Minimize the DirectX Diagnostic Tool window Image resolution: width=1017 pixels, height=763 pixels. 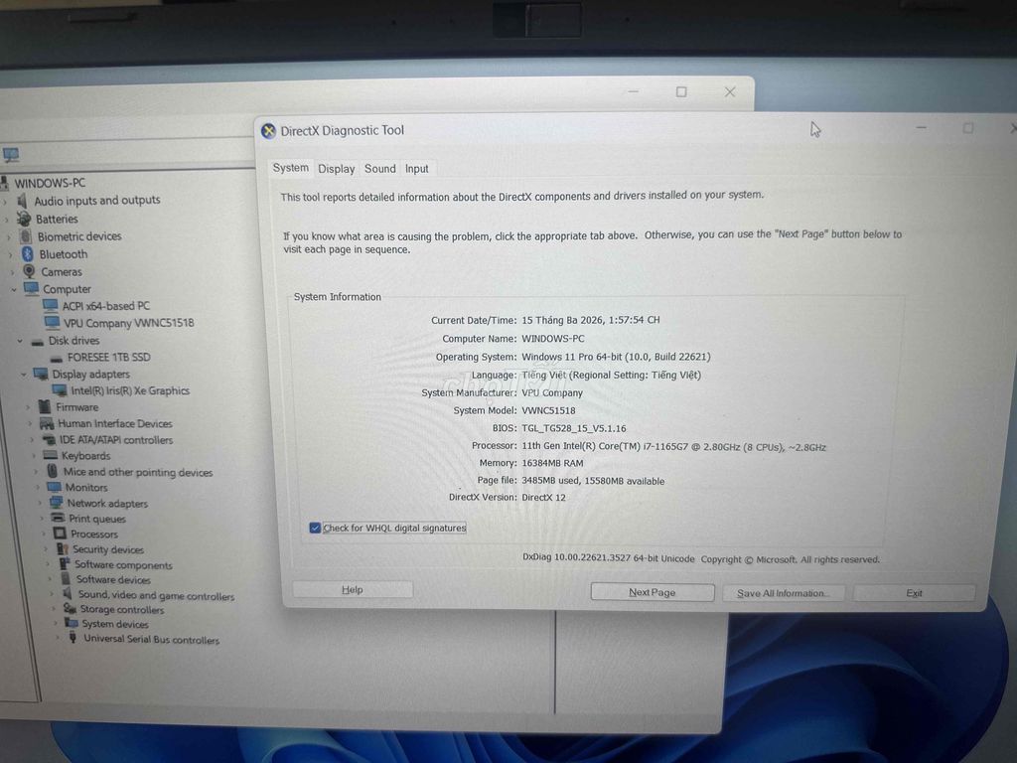point(921,128)
